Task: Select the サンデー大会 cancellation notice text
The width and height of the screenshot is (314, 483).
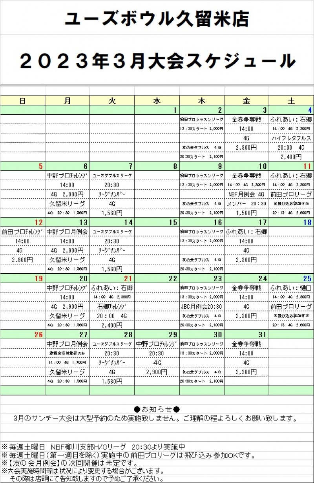Action: 155,418
